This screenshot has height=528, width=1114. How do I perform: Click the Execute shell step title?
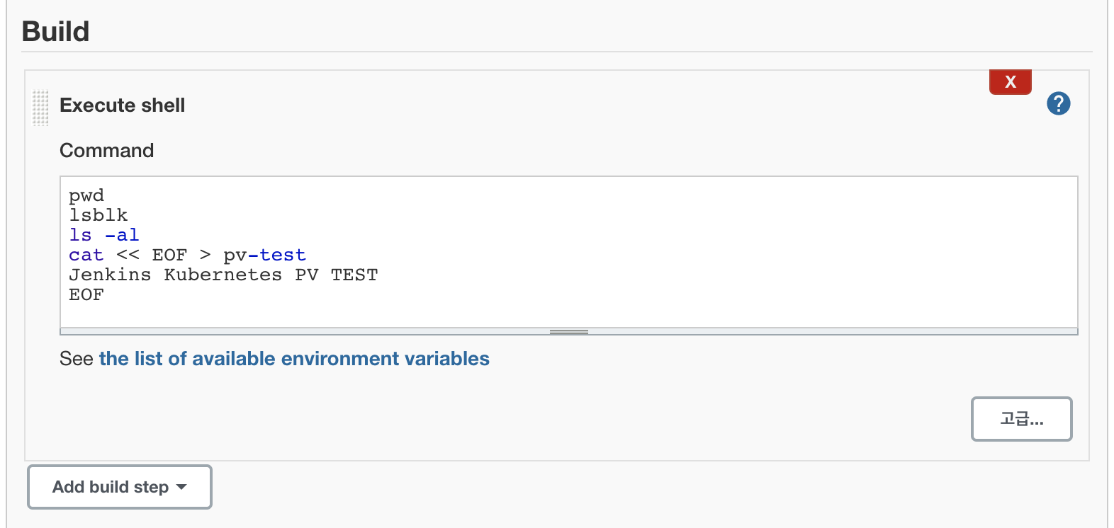[x=122, y=105]
